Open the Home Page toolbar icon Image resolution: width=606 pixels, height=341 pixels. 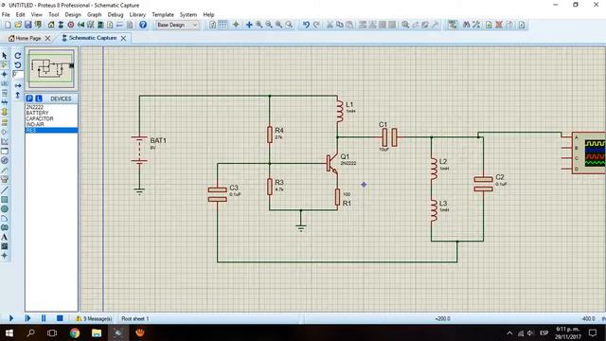pyautogui.click(x=51, y=25)
